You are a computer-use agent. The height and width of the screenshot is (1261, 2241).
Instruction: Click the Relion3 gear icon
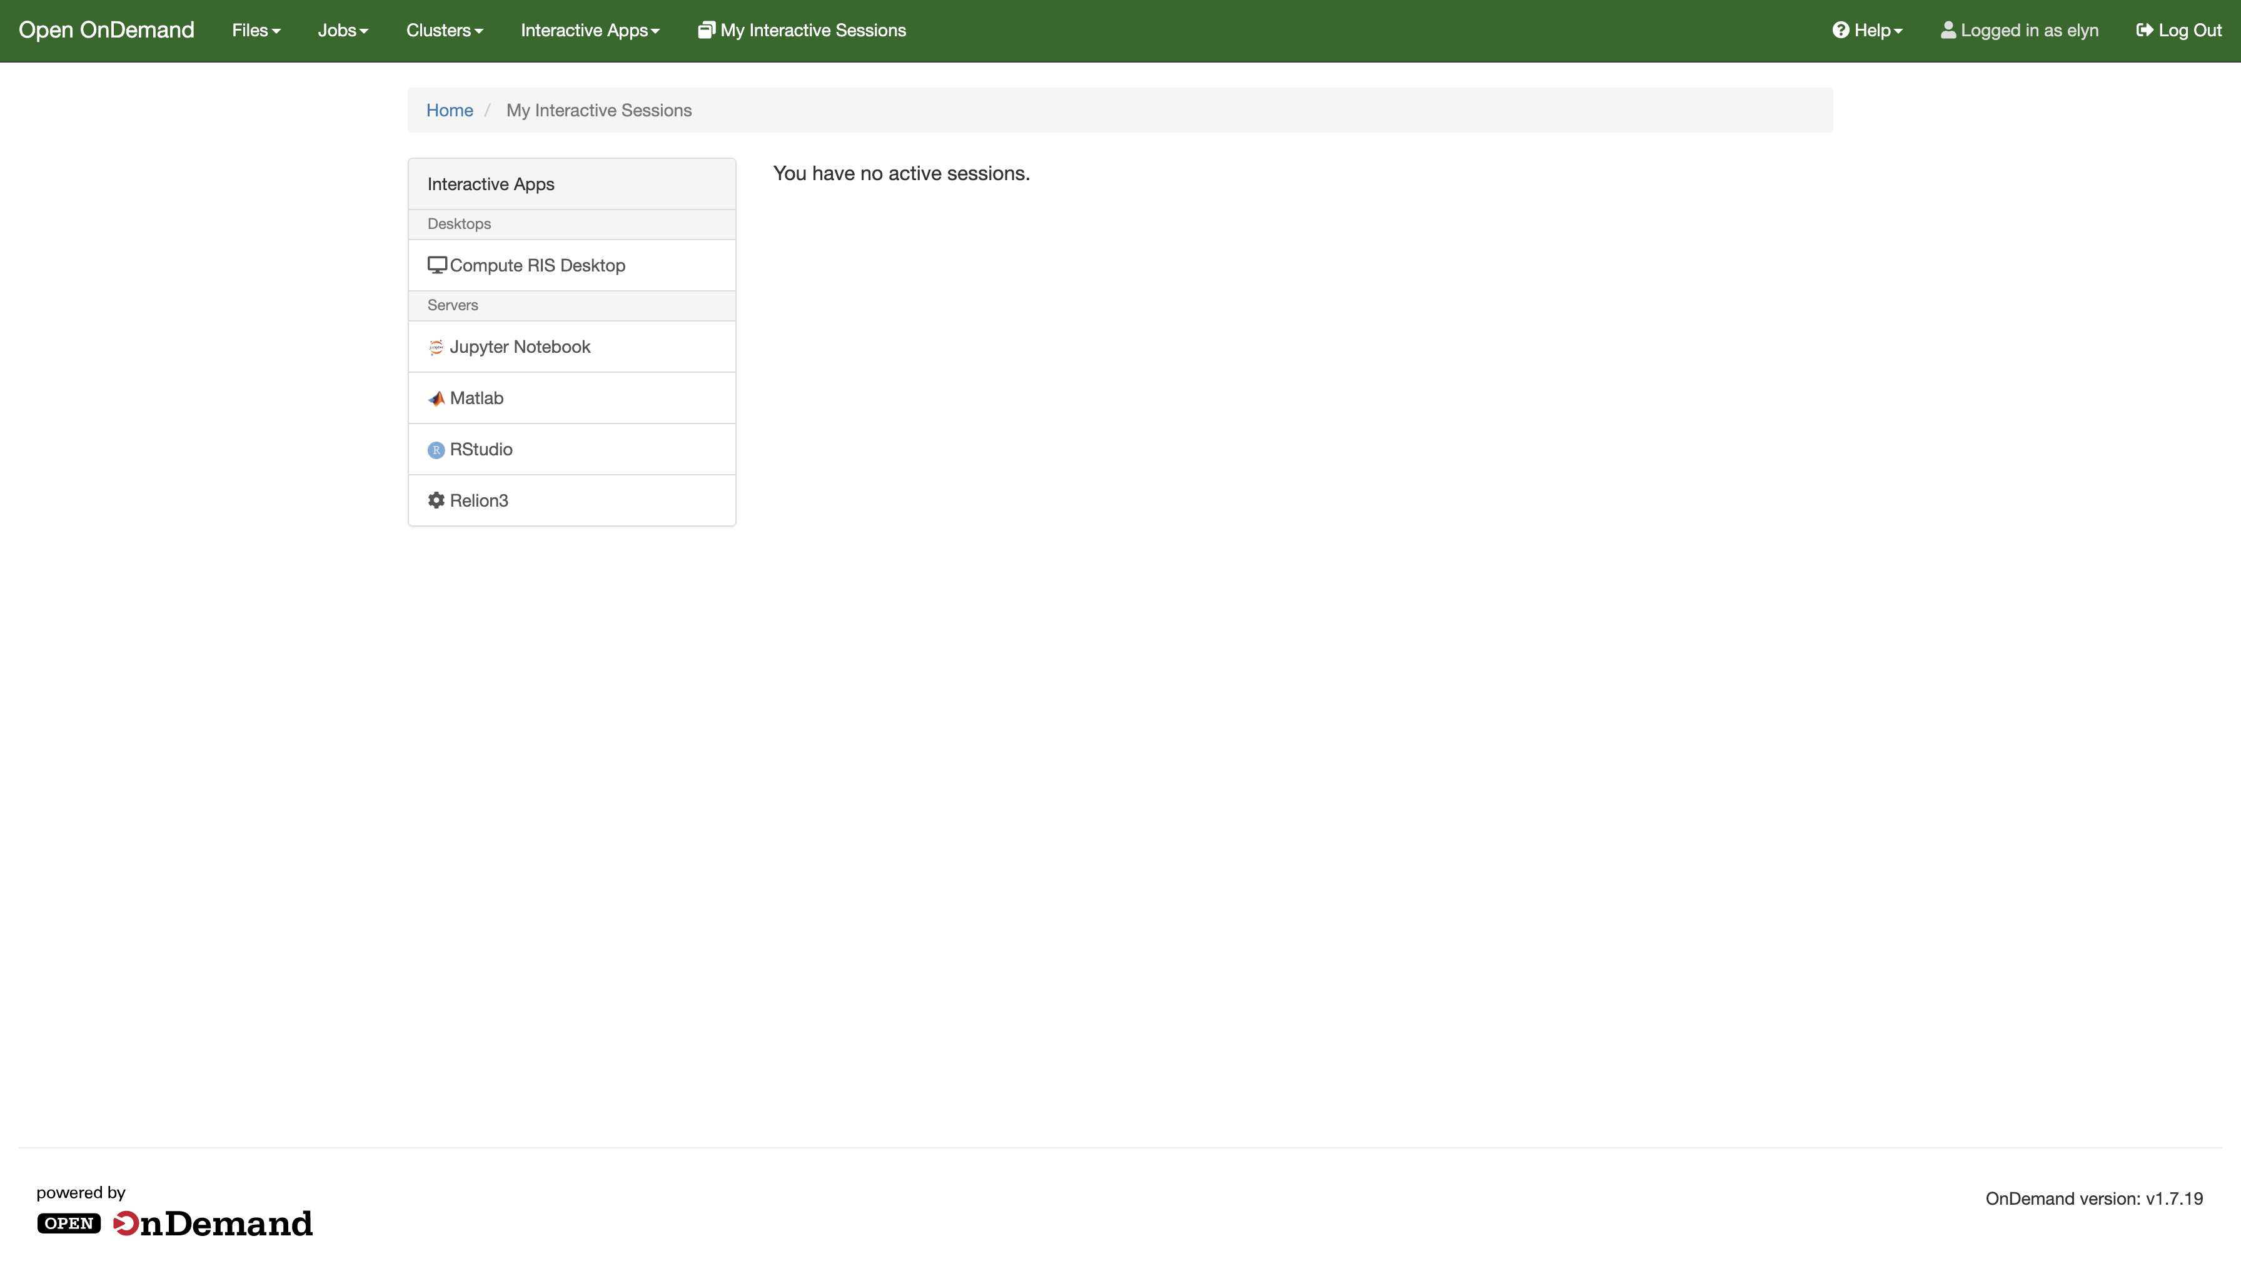pos(436,500)
